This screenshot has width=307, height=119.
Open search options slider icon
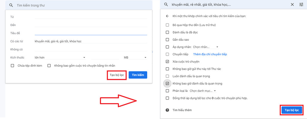tap(301, 4)
